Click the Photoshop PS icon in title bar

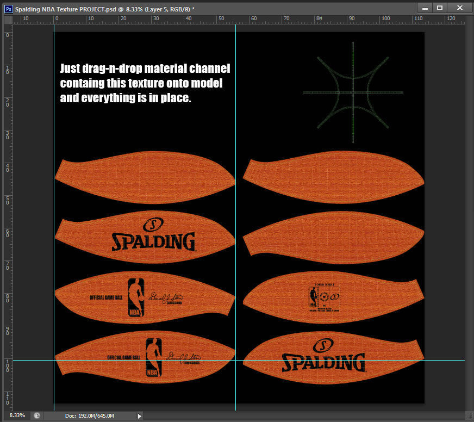tap(9, 9)
